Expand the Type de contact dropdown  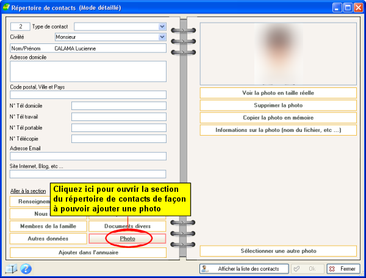162,26
